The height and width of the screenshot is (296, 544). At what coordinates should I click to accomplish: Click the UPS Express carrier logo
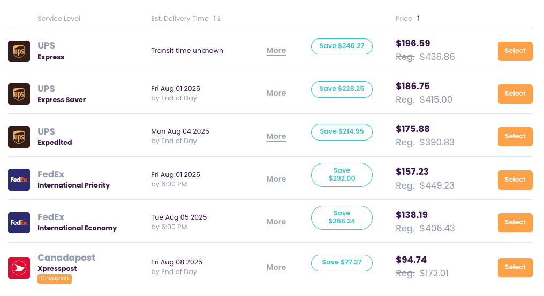tap(19, 51)
